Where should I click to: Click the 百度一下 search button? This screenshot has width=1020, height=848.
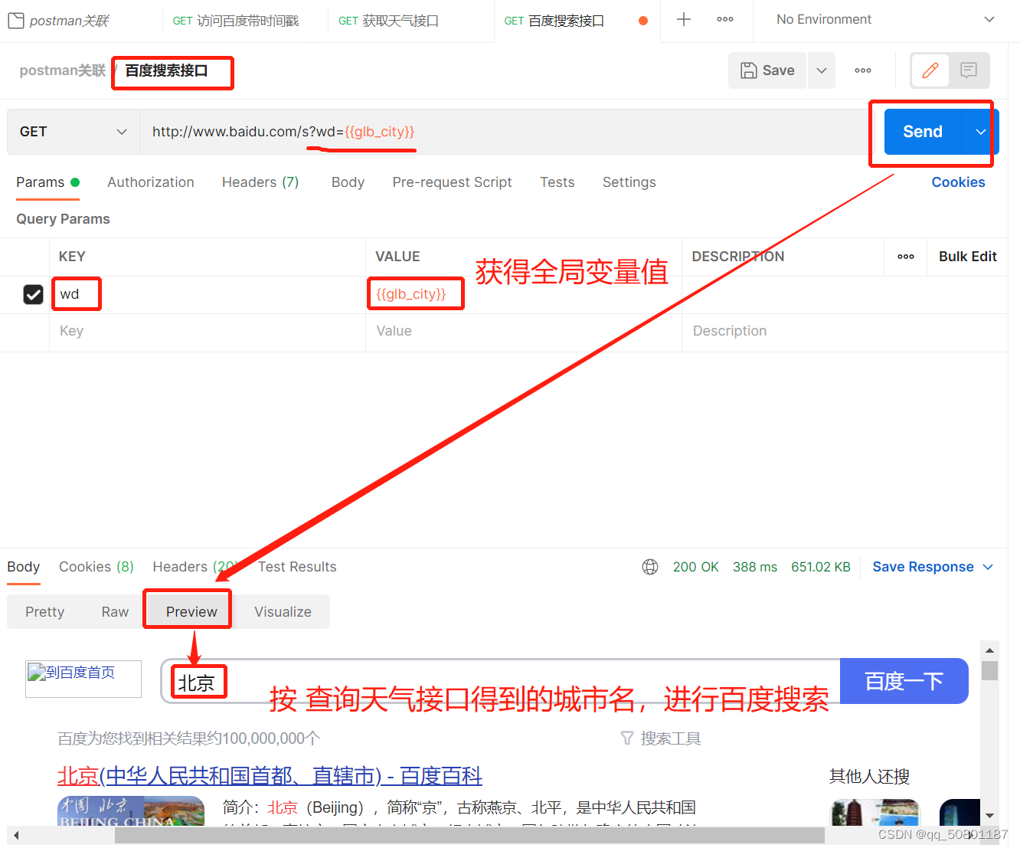point(904,681)
